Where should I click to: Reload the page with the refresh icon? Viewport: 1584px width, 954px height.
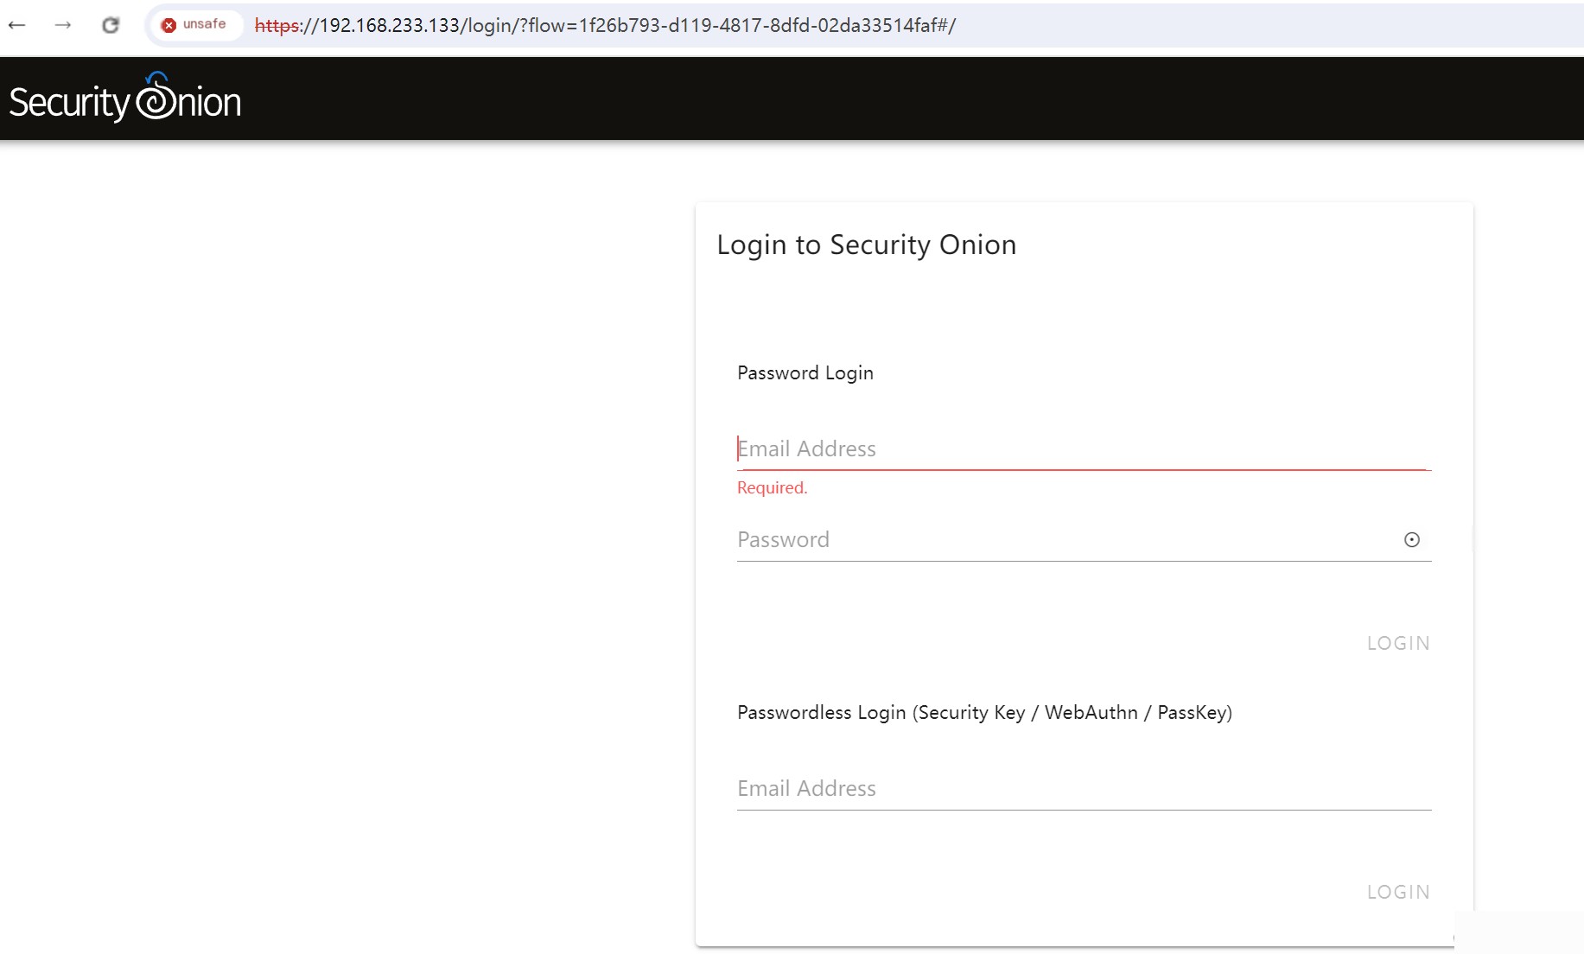pos(111,25)
